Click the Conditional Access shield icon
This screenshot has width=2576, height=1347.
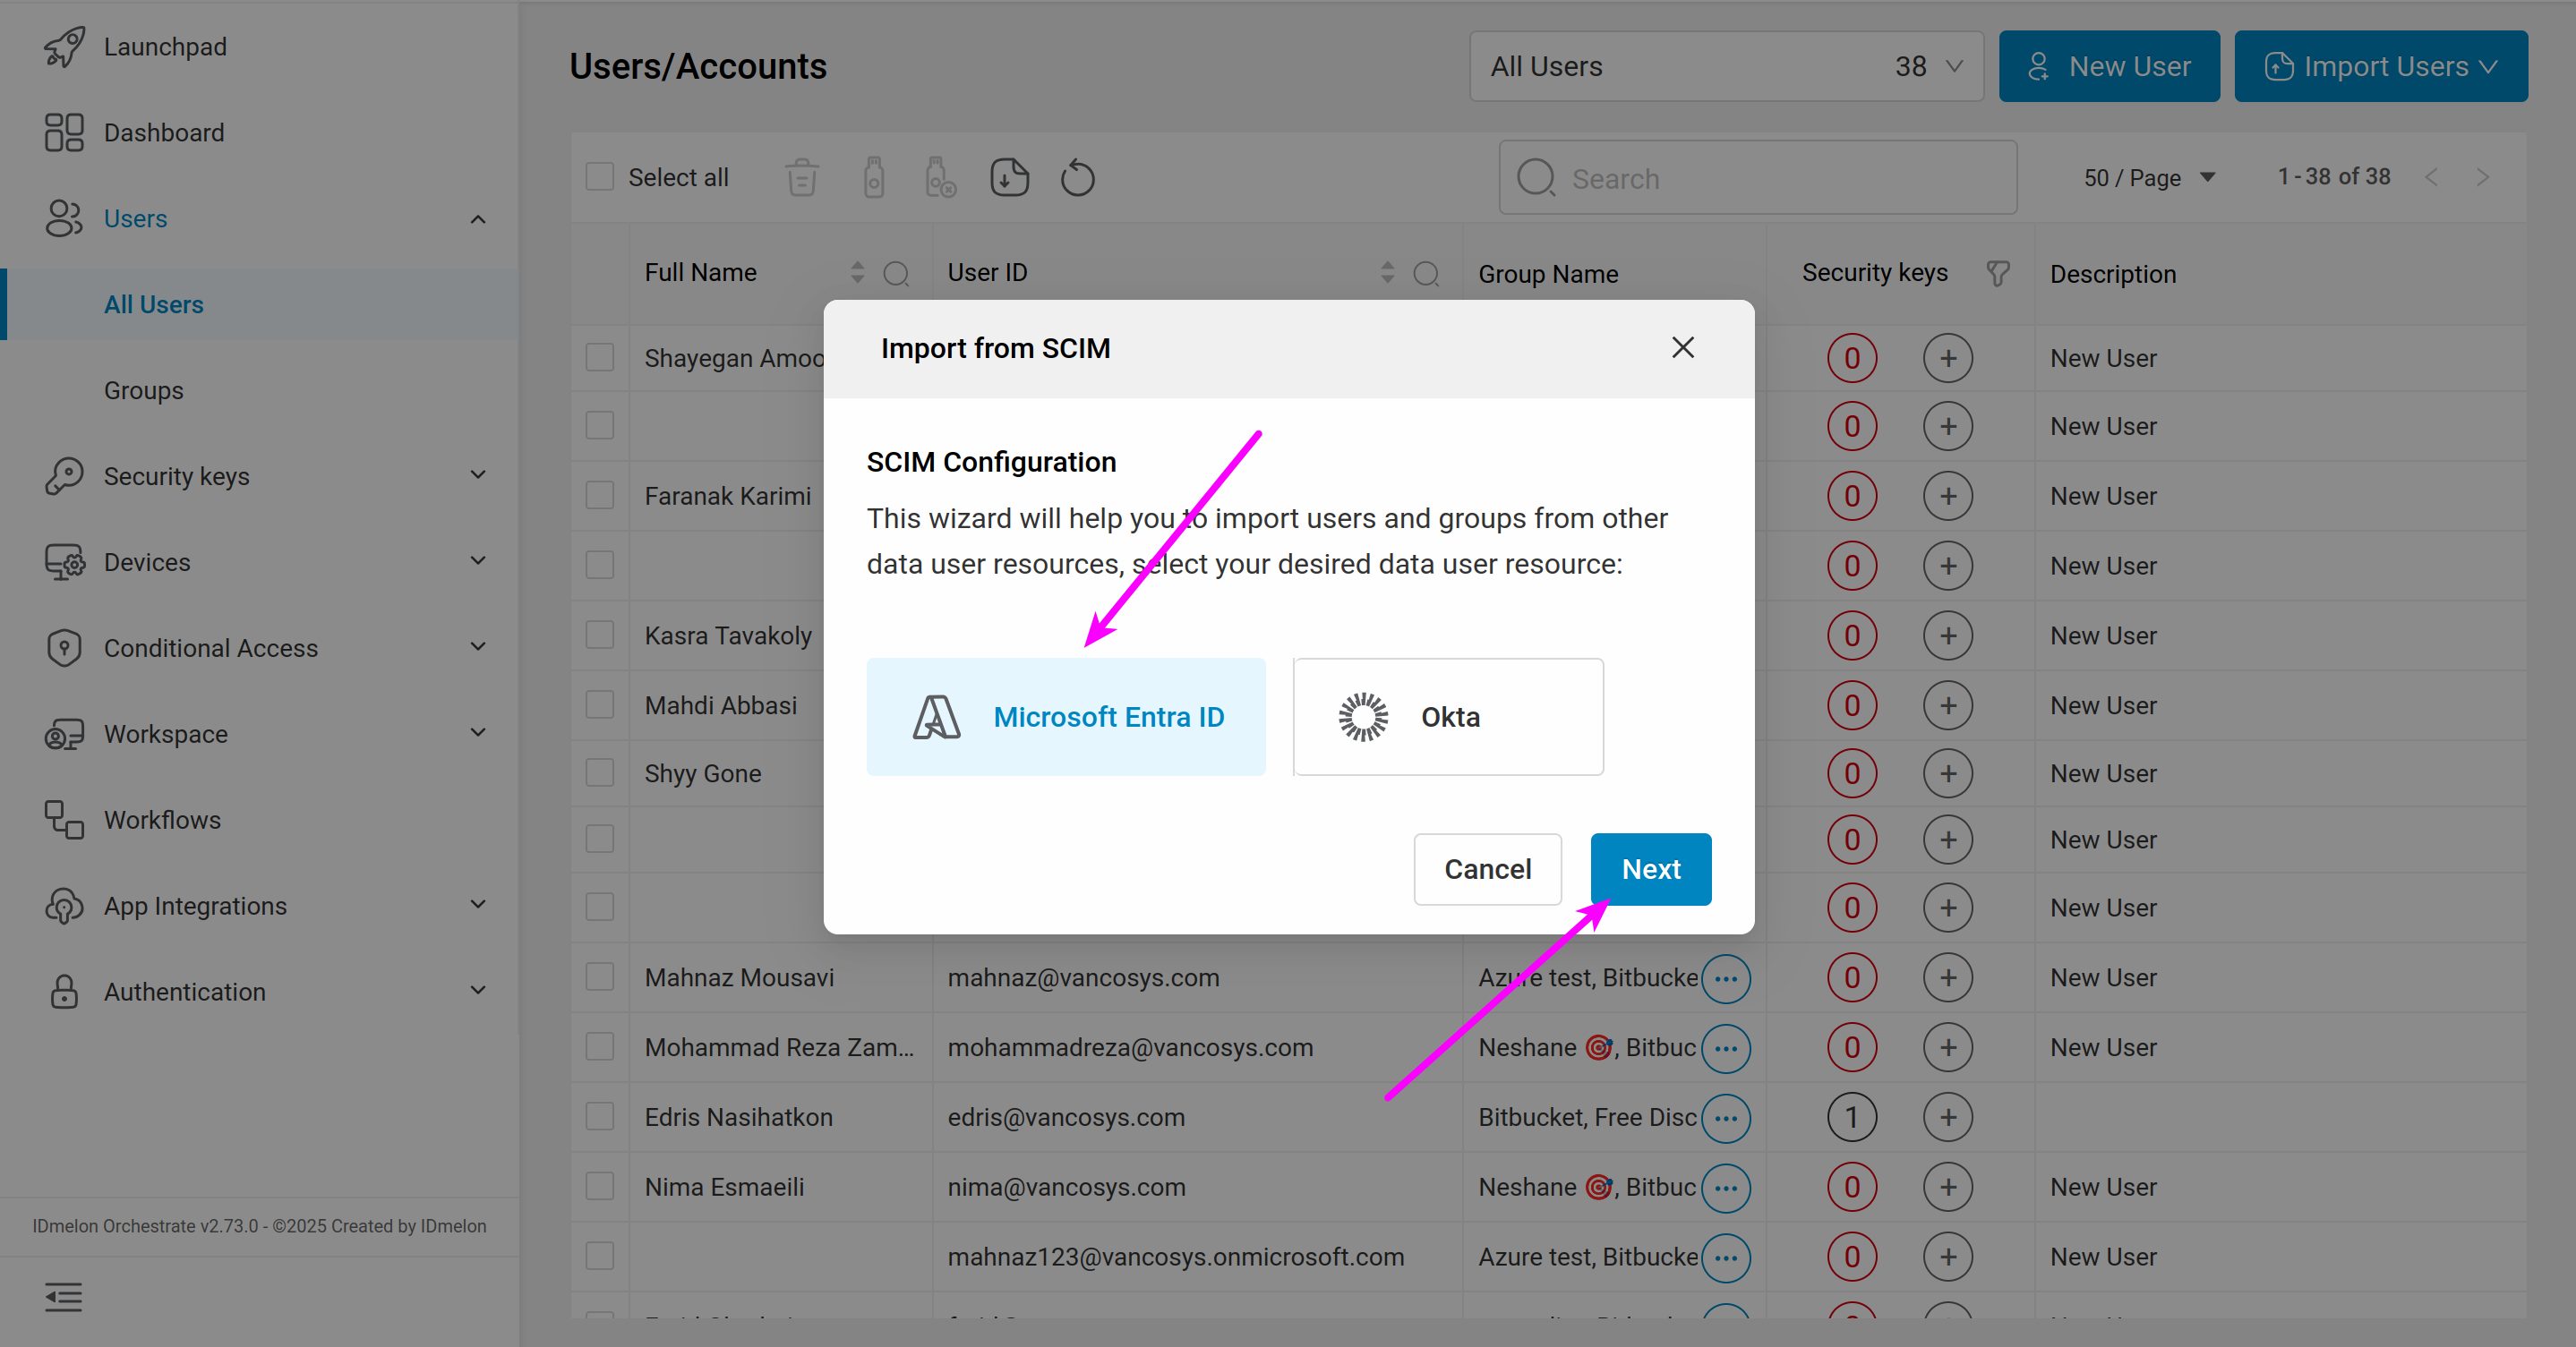(64, 649)
